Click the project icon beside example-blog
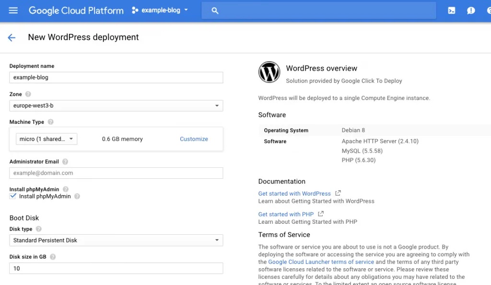This screenshot has height=285, width=491. (x=135, y=11)
